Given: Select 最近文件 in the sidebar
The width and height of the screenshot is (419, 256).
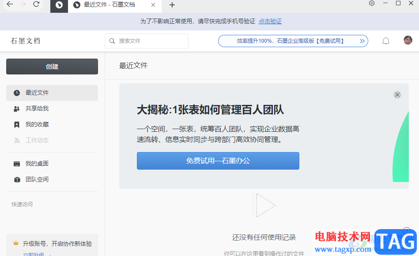Looking at the screenshot, I should pos(52,93).
